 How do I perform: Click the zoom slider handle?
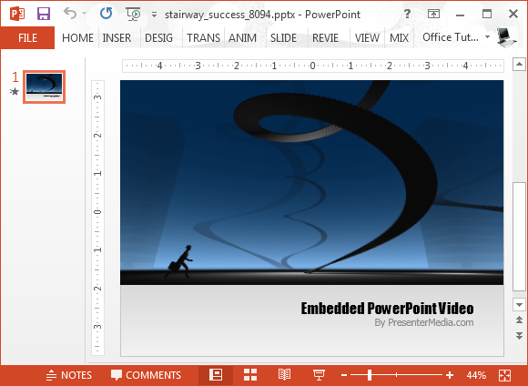coord(370,374)
